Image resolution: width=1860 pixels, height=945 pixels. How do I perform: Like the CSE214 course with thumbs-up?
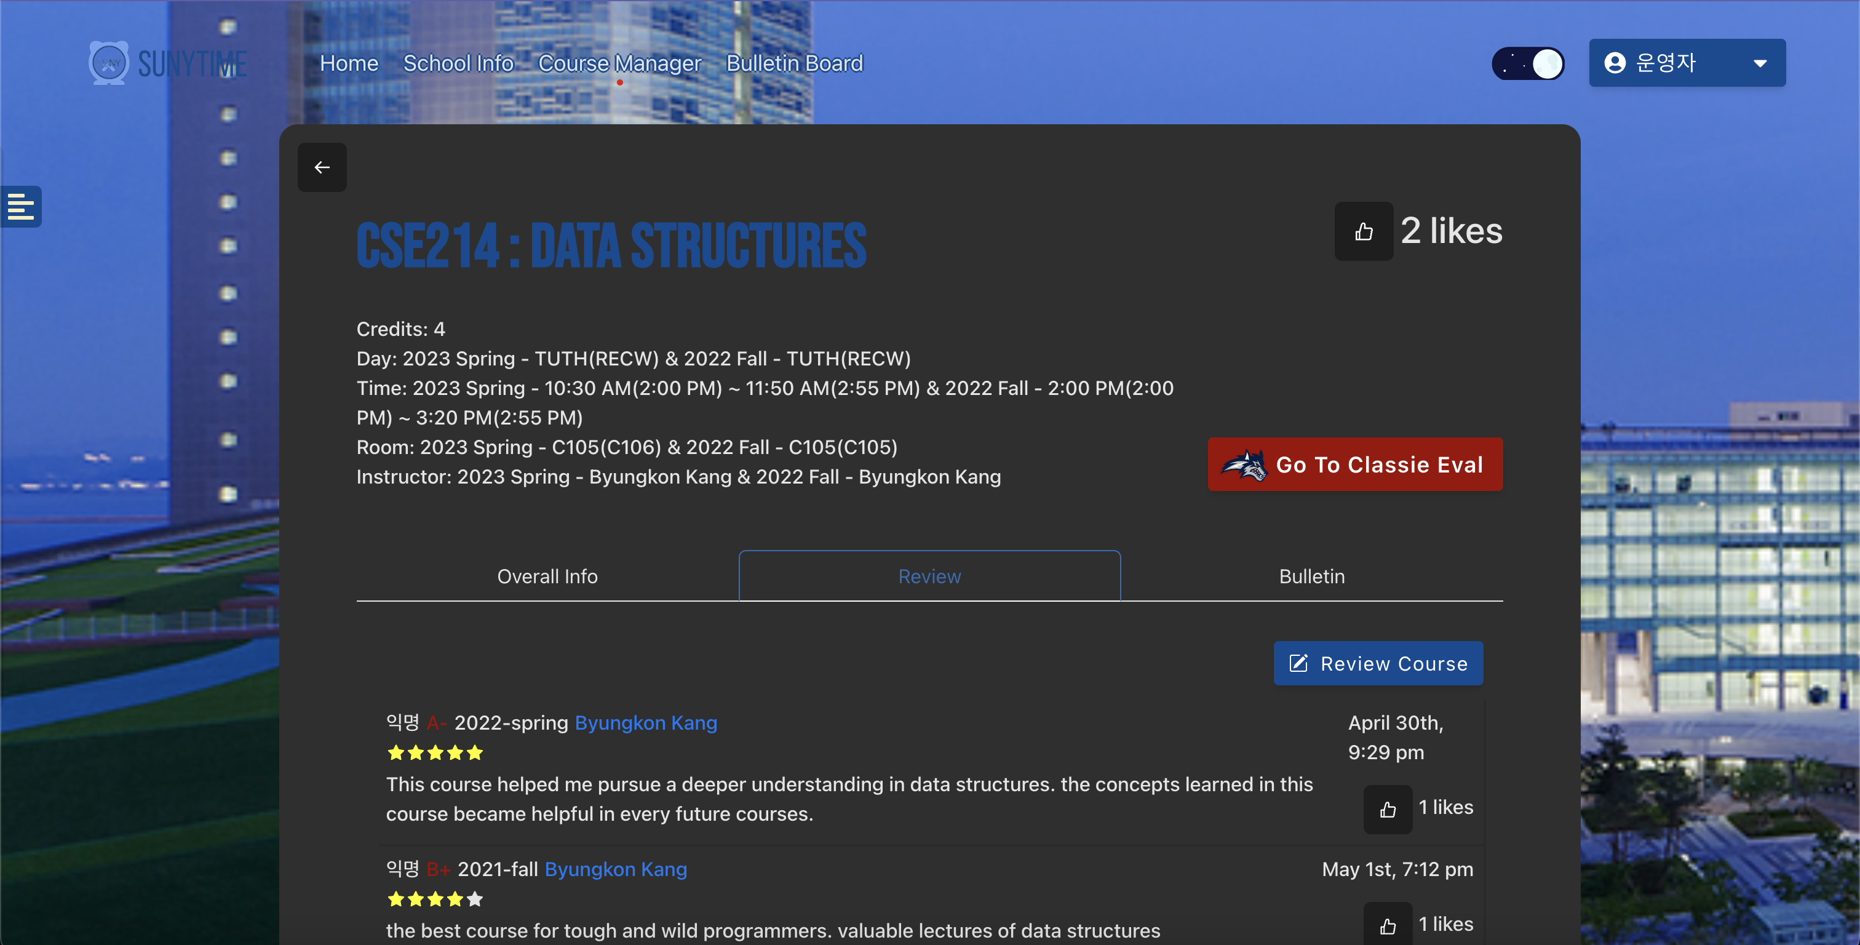click(x=1363, y=231)
